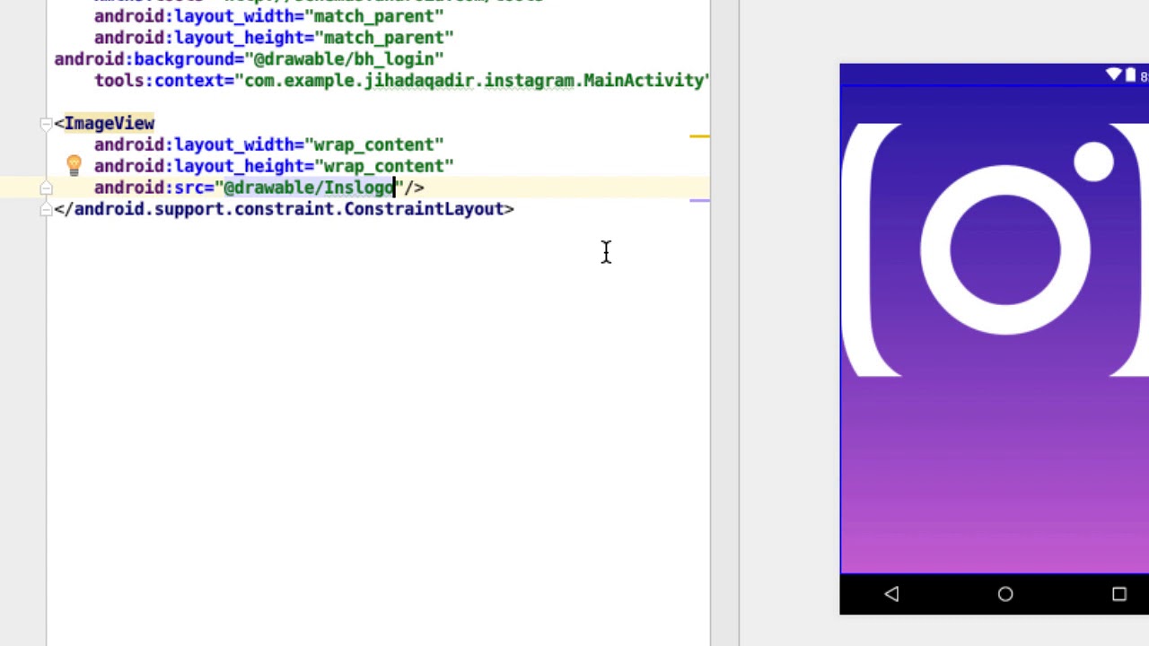1149x646 pixels.
Task: Select the Instagram logo image in preview
Action: pos(996,249)
